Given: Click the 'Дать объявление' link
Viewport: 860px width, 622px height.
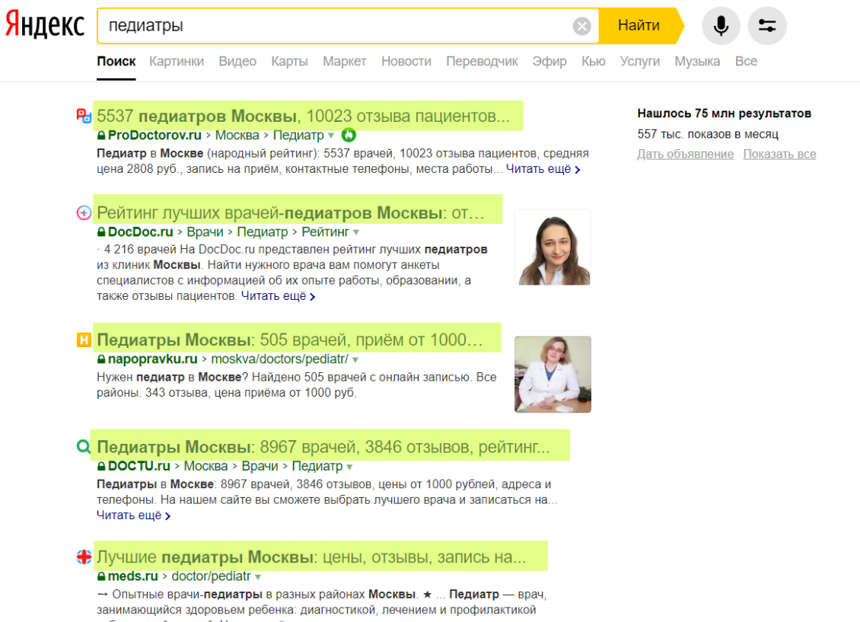Looking at the screenshot, I should pyautogui.click(x=685, y=154).
